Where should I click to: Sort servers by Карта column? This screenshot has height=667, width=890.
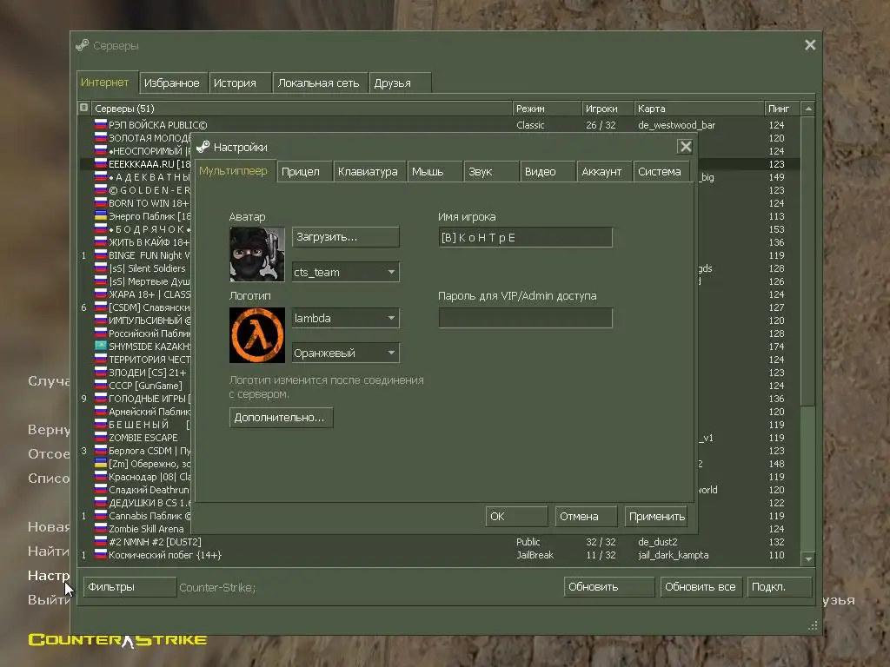pyautogui.click(x=698, y=109)
